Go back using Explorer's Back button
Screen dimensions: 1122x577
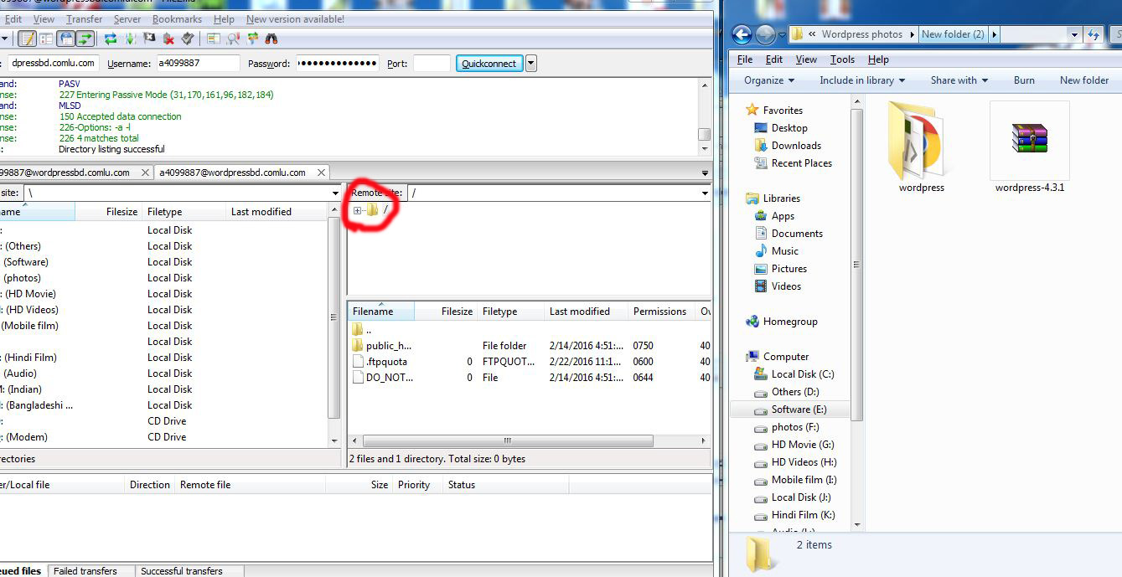(742, 34)
